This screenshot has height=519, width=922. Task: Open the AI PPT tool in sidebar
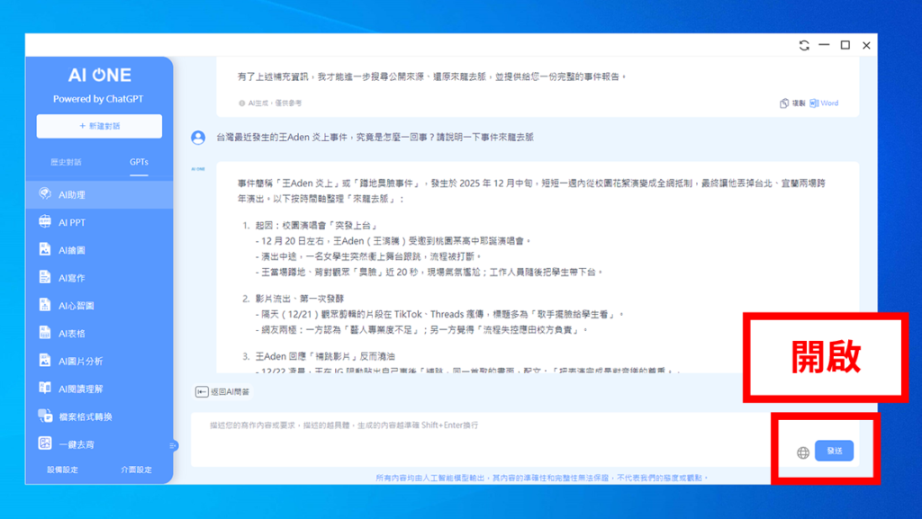(72, 222)
